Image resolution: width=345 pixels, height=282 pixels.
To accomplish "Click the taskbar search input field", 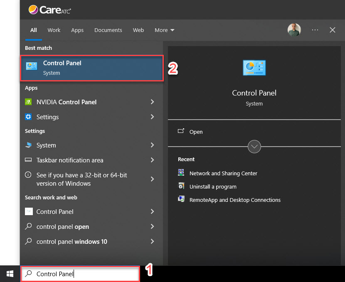I will coord(80,274).
